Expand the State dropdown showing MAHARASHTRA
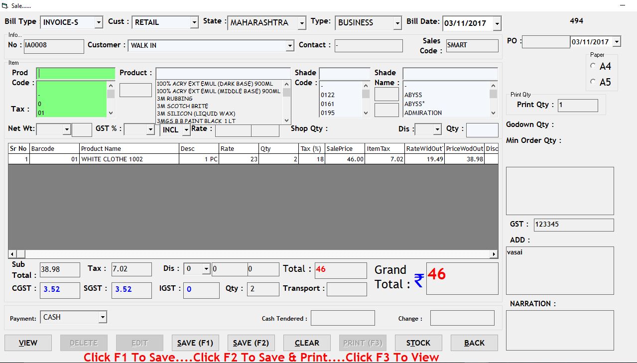The width and height of the screenshot is (637, 363). 302,23
